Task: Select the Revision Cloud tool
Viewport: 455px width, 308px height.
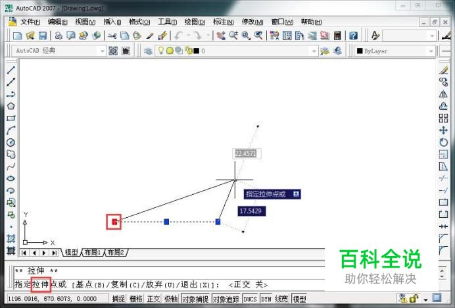Action: 11,154
